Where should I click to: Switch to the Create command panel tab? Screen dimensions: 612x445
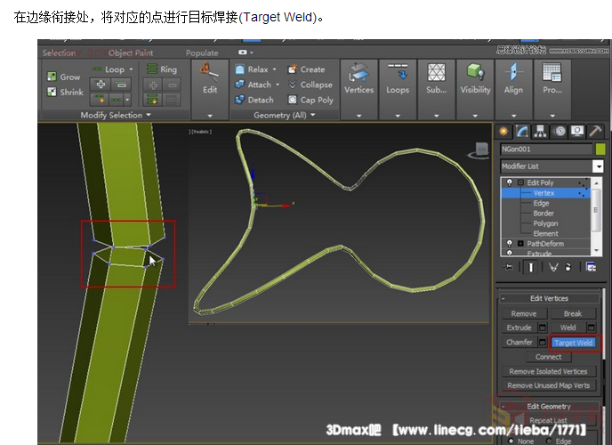tap(503, 131)
